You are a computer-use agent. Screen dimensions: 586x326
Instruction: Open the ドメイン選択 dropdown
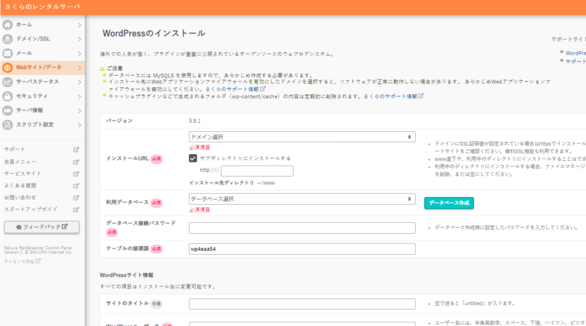click(x=302, y=137)
